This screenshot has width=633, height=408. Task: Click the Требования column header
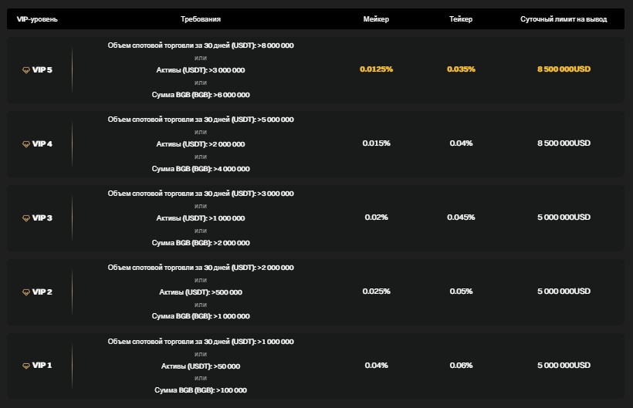point(201,19)
